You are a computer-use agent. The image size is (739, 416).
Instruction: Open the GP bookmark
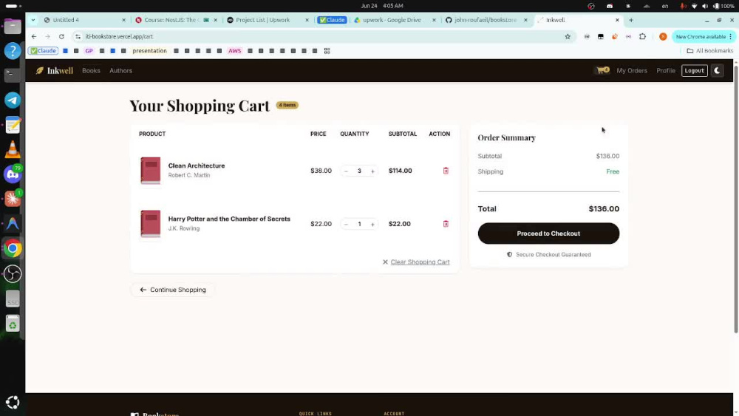89,50
